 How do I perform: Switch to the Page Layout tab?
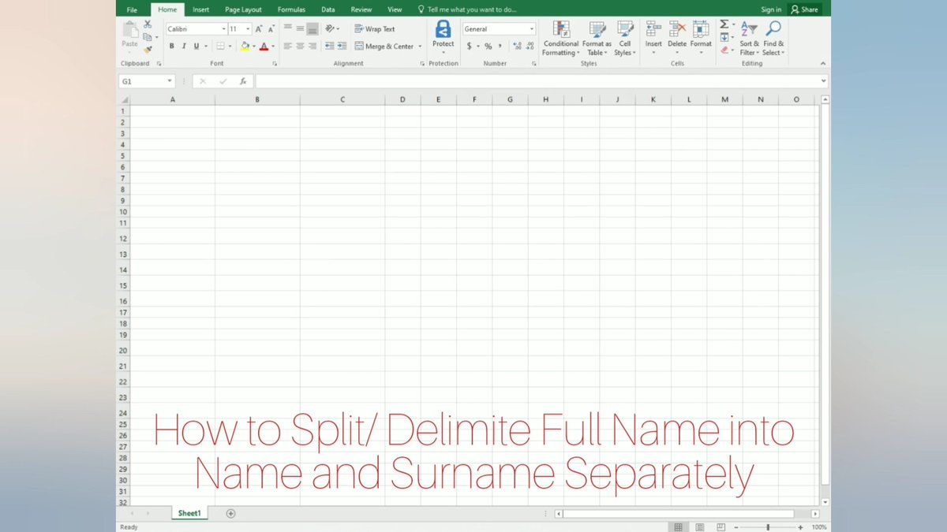pos(243,9)
